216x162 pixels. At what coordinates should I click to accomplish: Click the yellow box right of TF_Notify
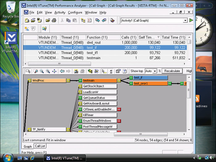click(x=68, y=130)
